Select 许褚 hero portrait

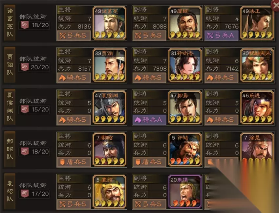(185, 150)
